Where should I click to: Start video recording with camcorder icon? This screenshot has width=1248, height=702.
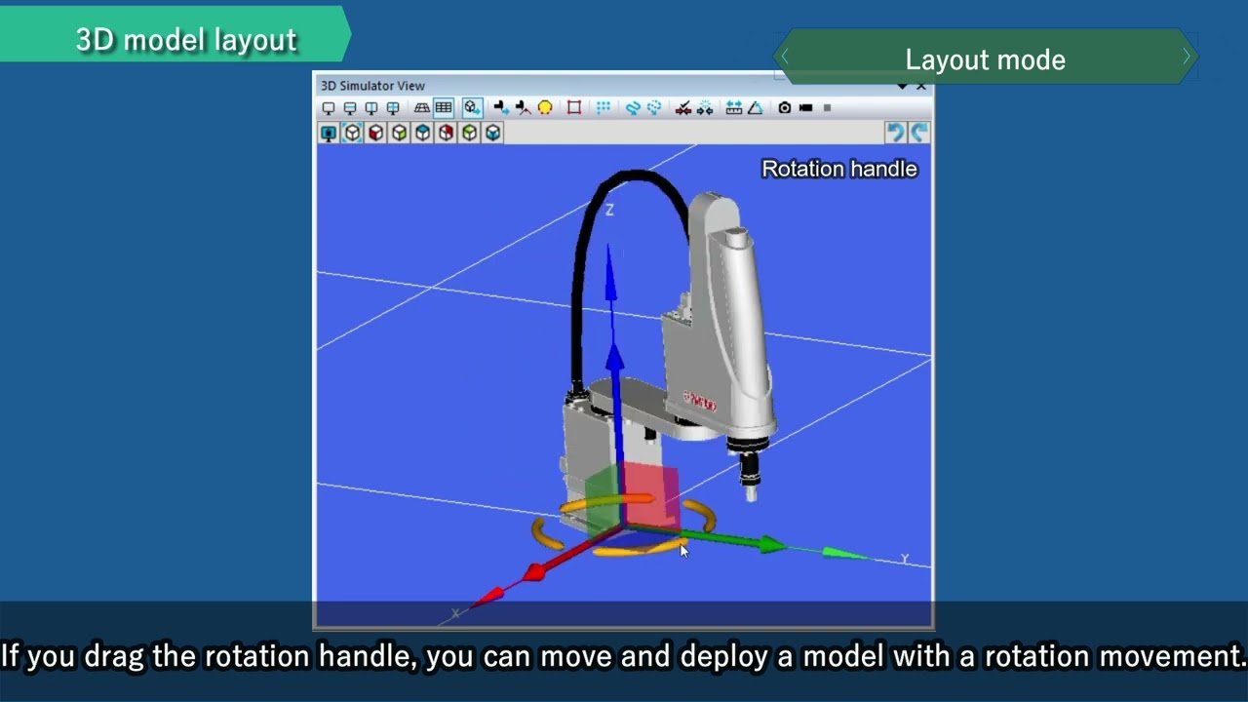pos(805,108)
